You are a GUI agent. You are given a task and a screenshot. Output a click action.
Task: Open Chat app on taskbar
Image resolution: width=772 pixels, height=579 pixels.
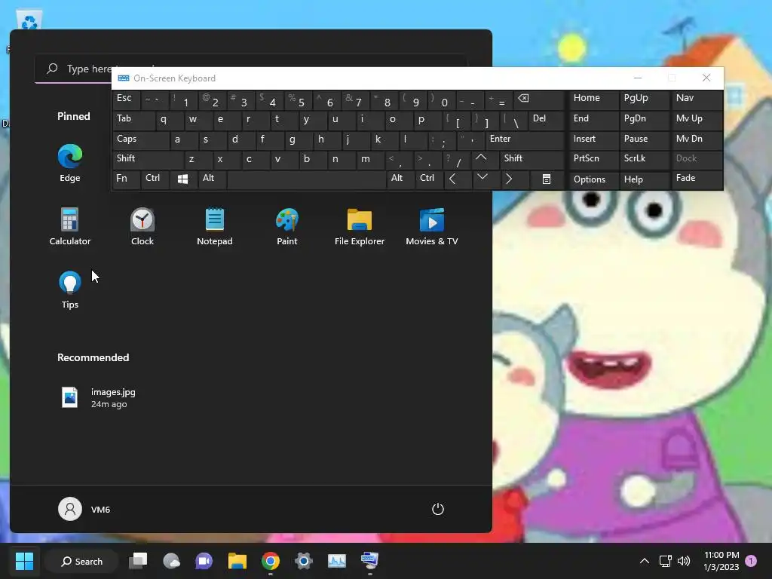tap(204, 561)
